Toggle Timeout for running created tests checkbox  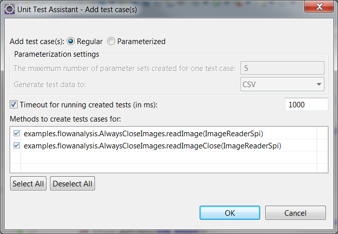tap(14, 104)
